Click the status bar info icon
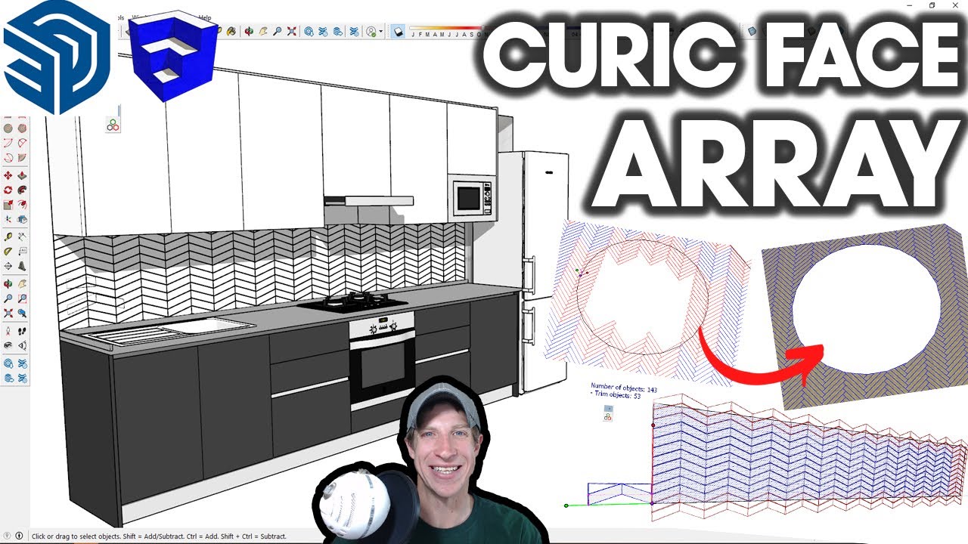The width and height of the screenshot is (968, 544). [19, 536]
